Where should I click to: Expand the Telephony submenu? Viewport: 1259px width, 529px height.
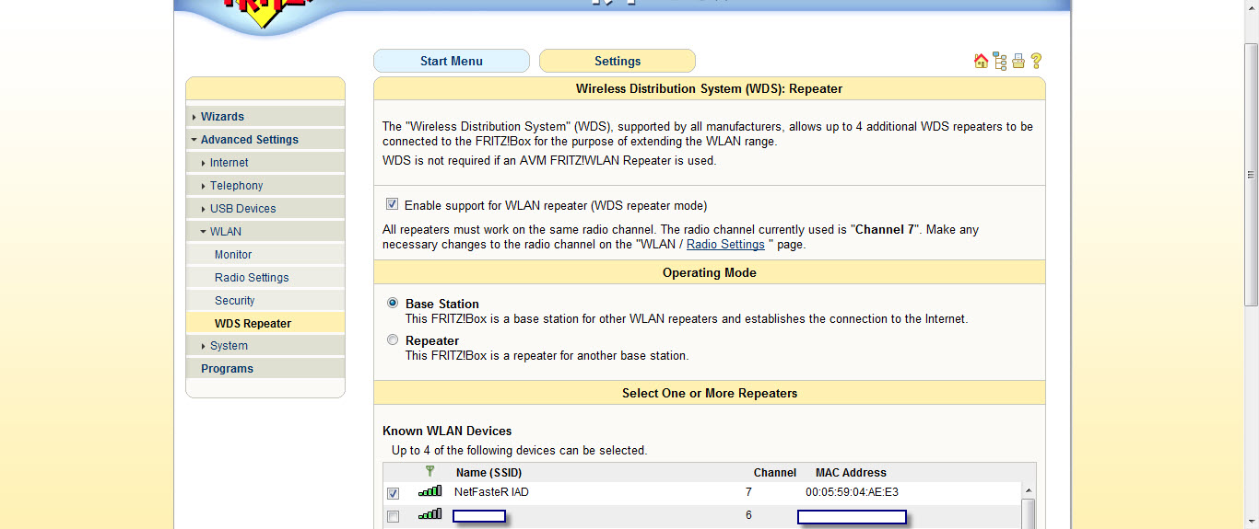[x=265, y=186]
